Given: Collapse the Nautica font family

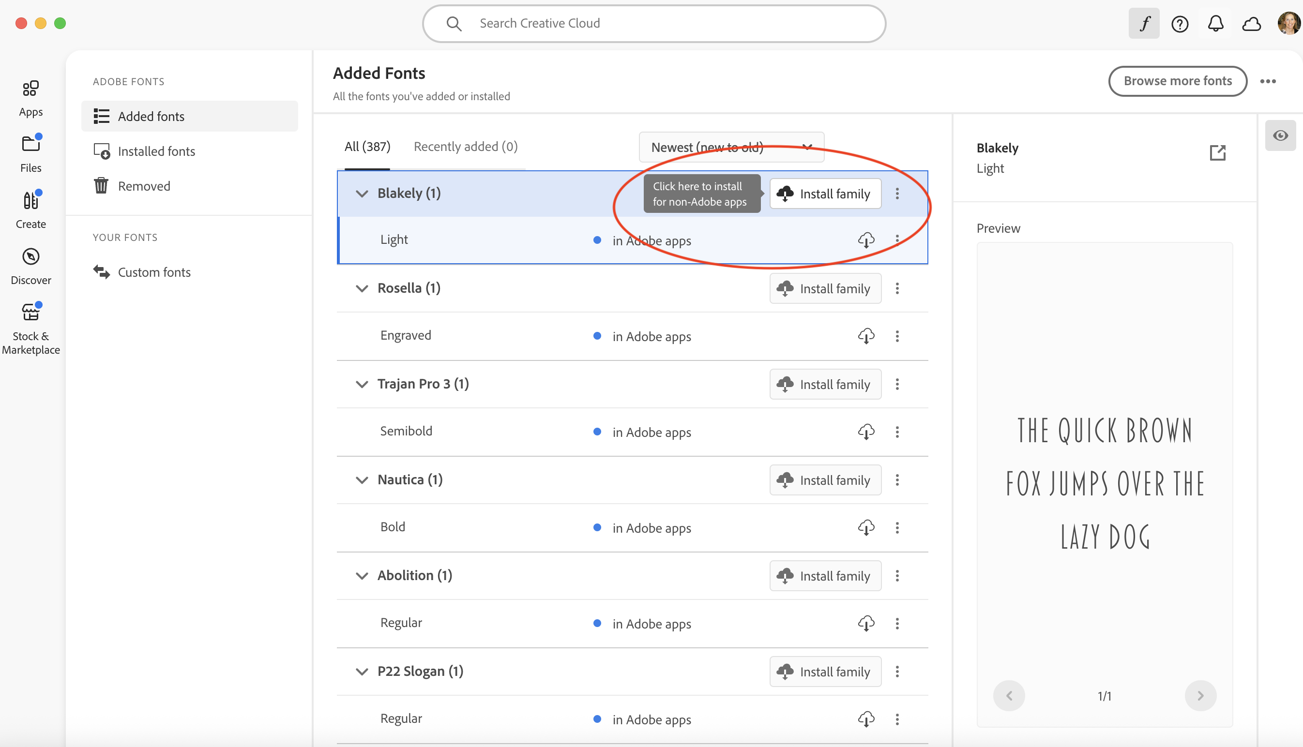Looking at the screenshot, I should tap(362, 480).
